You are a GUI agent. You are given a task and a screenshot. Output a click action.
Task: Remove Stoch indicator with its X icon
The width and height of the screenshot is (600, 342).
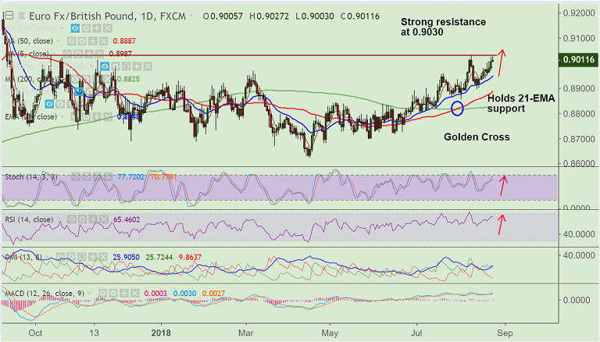(108, 176)
